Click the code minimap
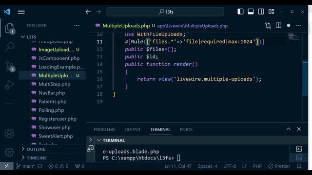 click(x=293, y=37)
